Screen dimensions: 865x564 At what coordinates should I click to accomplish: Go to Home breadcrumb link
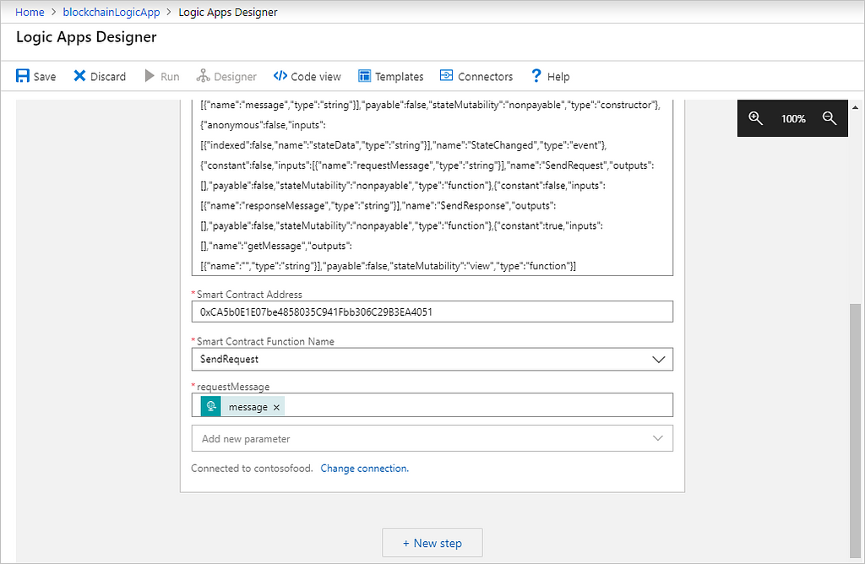(30, 12)
